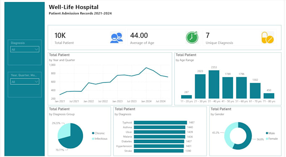Select the Ulcer diagnosis bar
Viewport: 286px width, 157px height.
pyautogui.click(x=159, y=132)
